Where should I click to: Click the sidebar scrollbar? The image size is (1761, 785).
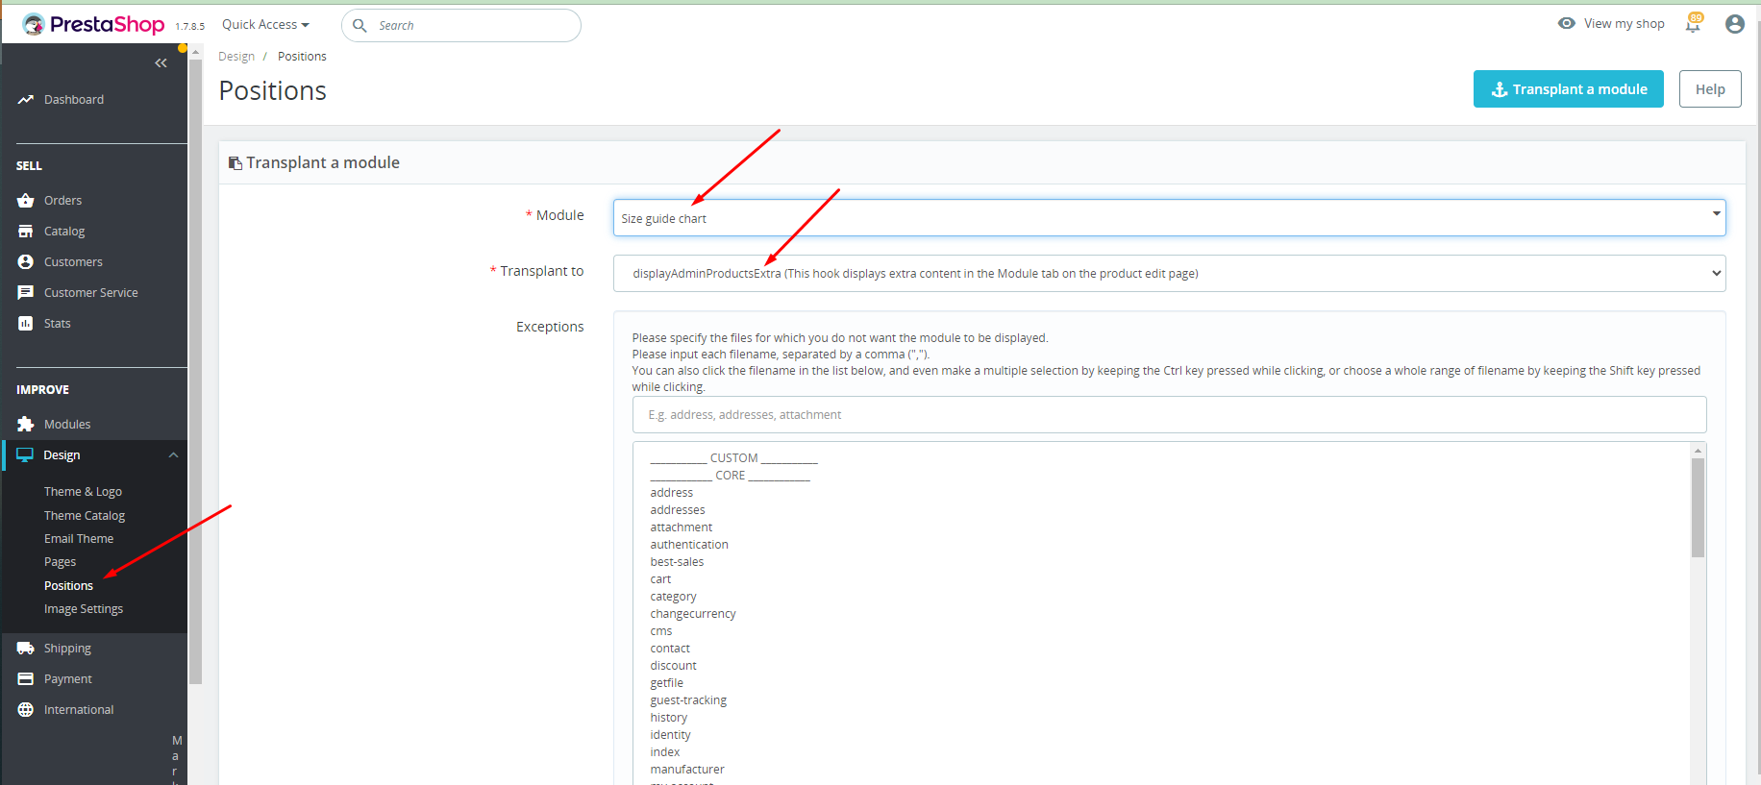click(x=196, y=372)
